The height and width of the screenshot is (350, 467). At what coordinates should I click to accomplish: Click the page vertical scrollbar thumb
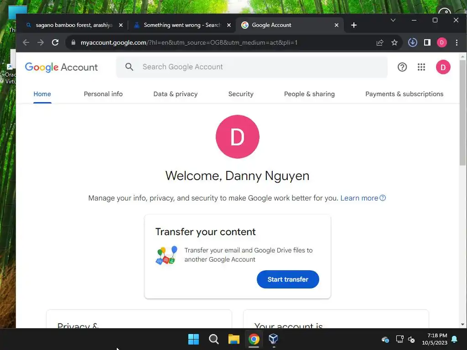click(x=462, y=113)
